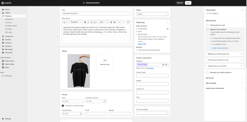Close the Setup guide panel
The image size is (247, 122).
tap(243, 10)
